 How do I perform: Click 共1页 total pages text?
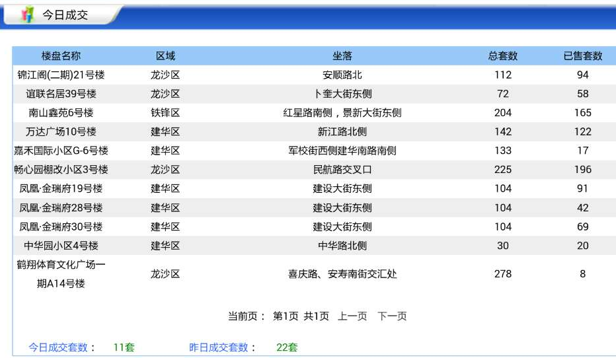[316, 316]
